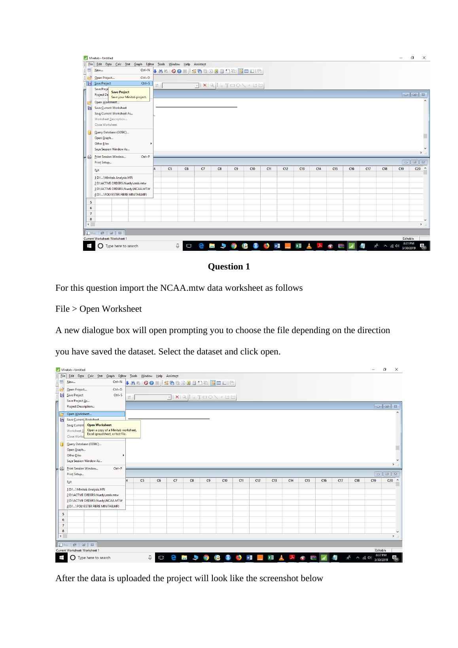Open recent file NCAA.MTW in bottom screenshot menu
The width and height of the screenshot is (458, 648).
pos(95,500)
